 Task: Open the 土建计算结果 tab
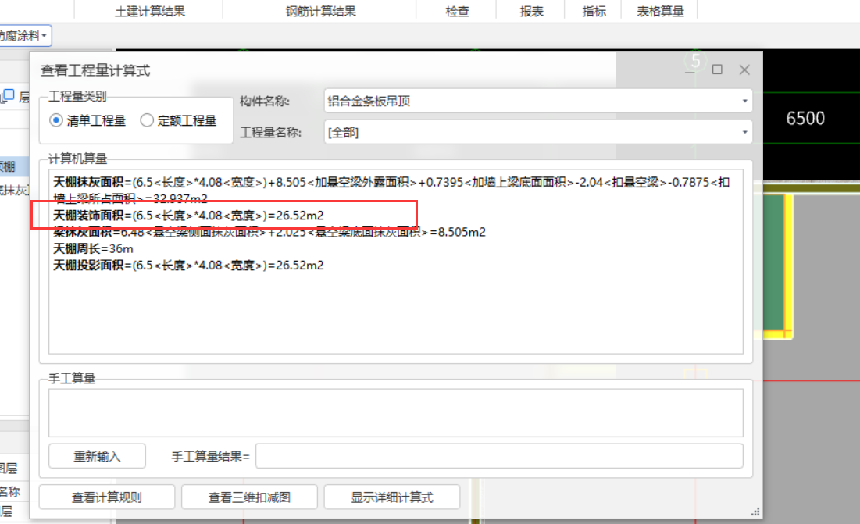(x=149, y=11)
